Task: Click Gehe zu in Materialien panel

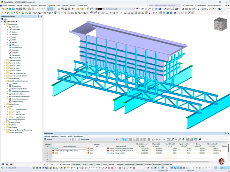Action: click(47, 136)
